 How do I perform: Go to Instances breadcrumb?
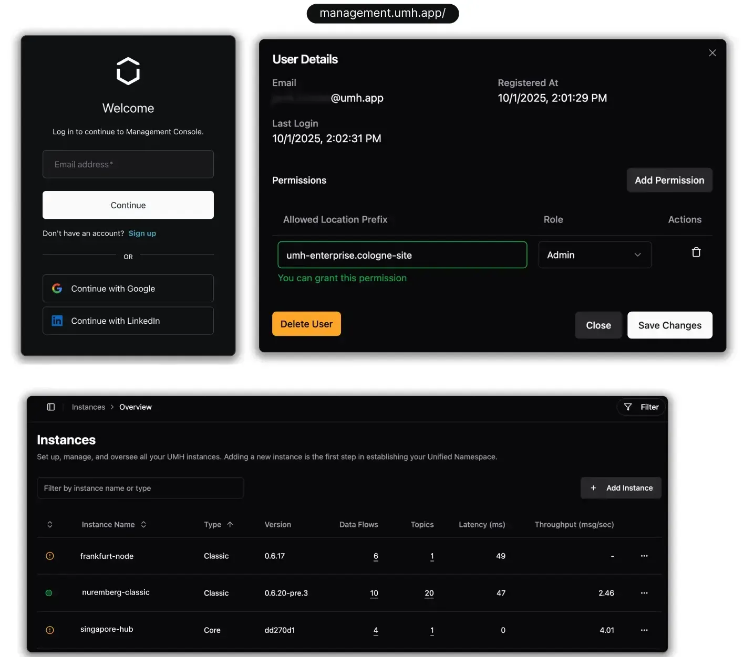coord(88,407)
